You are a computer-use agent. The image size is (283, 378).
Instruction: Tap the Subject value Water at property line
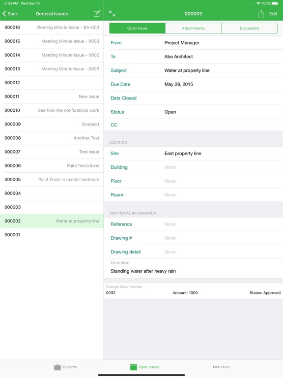click(187, 70)
